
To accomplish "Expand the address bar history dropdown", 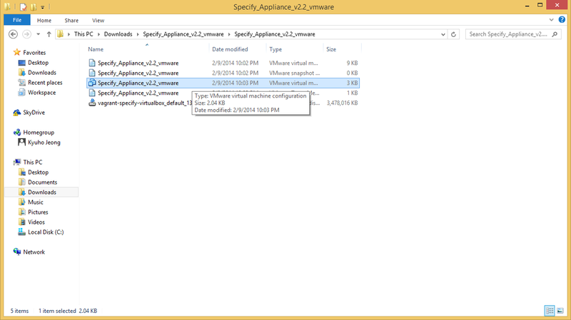I will coord(443,34).
